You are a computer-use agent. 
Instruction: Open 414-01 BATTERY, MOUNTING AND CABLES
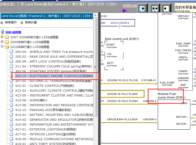pos(54,115)
